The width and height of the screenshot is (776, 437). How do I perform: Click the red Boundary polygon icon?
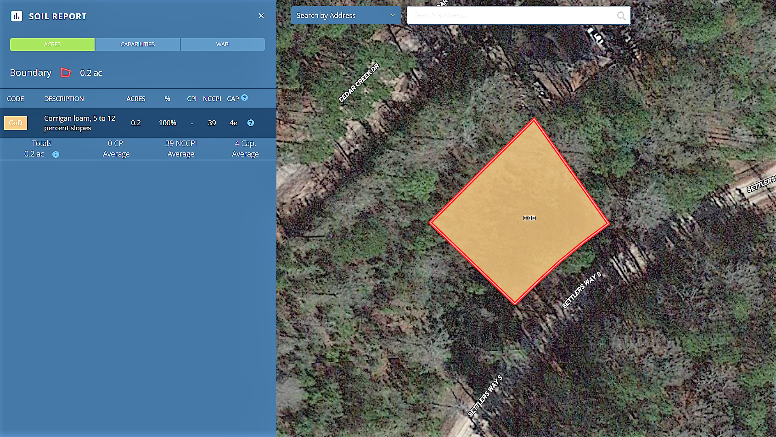[66, 73]
